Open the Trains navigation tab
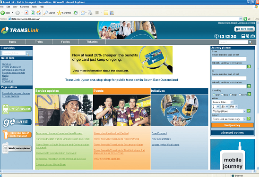 point(39,42)
